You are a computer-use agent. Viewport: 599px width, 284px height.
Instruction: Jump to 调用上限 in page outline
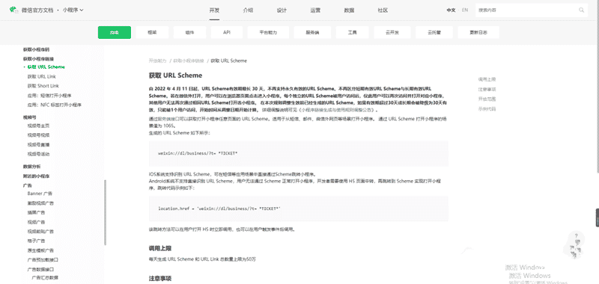point(487,79)
